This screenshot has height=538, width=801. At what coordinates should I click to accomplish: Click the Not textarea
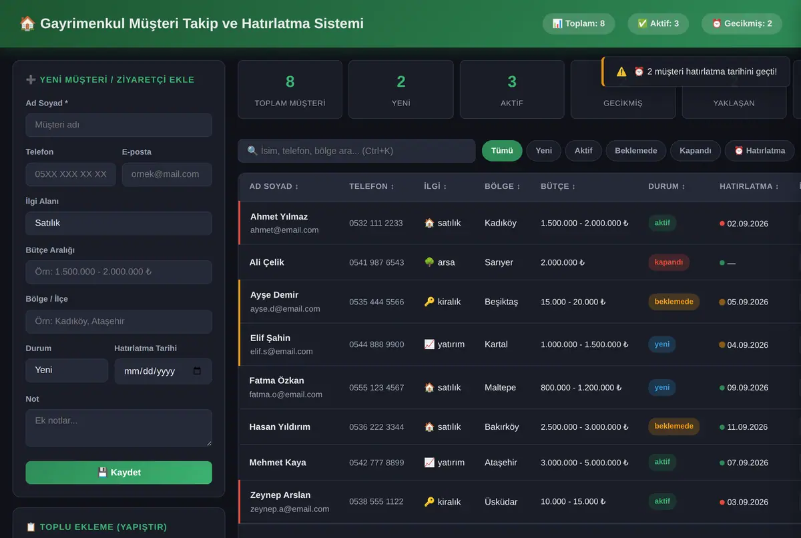tap(119, 427)
